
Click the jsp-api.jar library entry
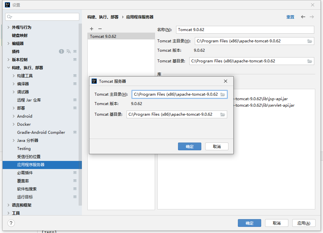click(x=261, y=99)
